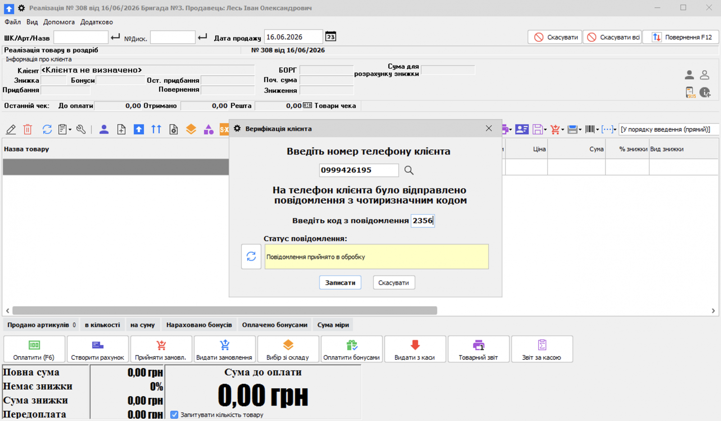Click the ШК/Арт/Назв input field
The height and width of the screenshot is (421, 721).
[81, 37]
